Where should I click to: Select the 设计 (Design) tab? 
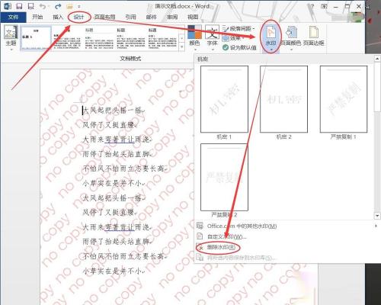coord(78,17)
